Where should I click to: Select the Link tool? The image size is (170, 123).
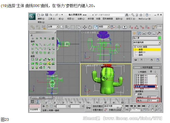pos(32,27)
